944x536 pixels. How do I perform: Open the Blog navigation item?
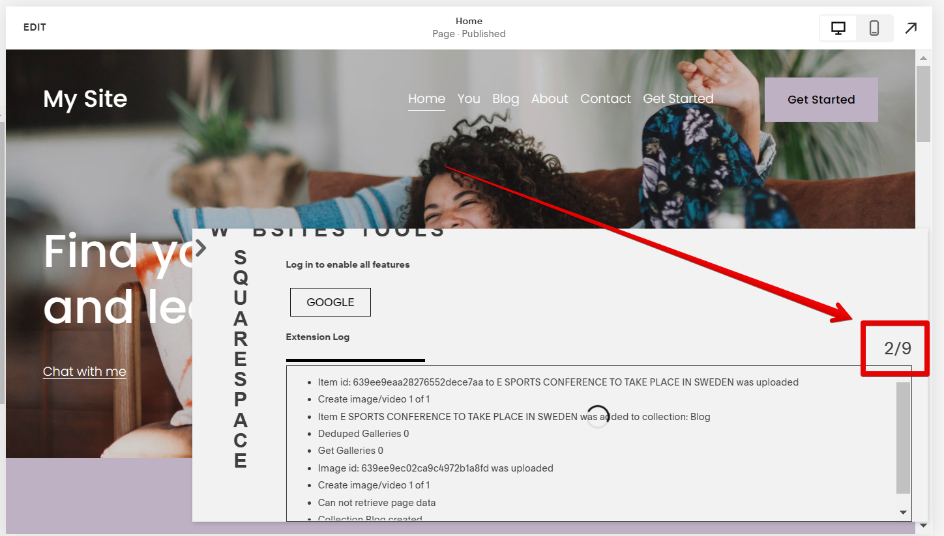click(506, 99)
